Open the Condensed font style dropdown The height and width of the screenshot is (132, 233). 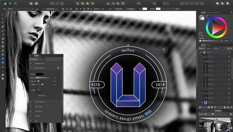[52, 9]
